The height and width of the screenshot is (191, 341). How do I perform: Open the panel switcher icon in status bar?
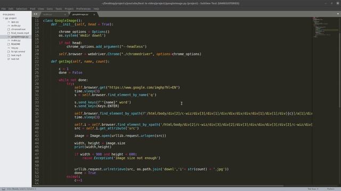pyautogui.click(x=4, y=189)
